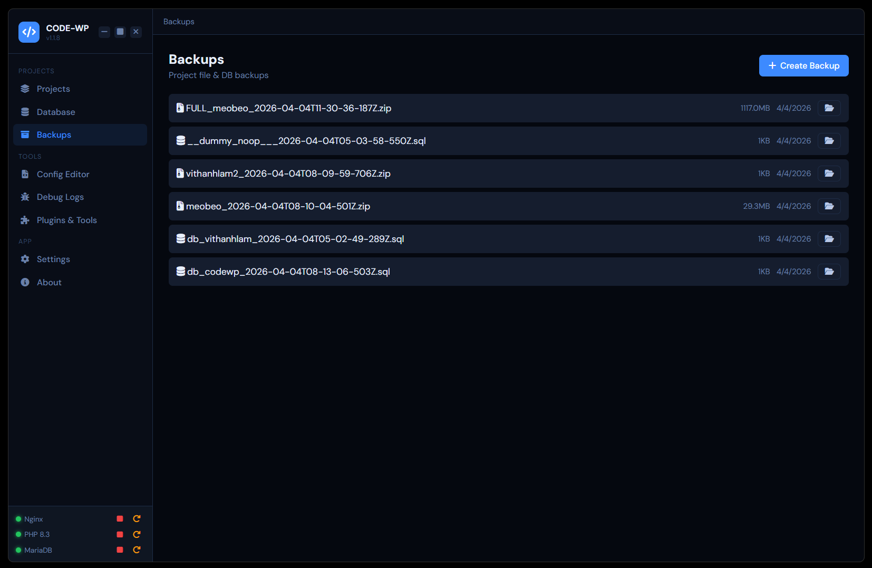Image resolution: width=872 pixels, height=568 pixels.
Task: Restart the PHP 8.3 service
Action: (137, 534)
